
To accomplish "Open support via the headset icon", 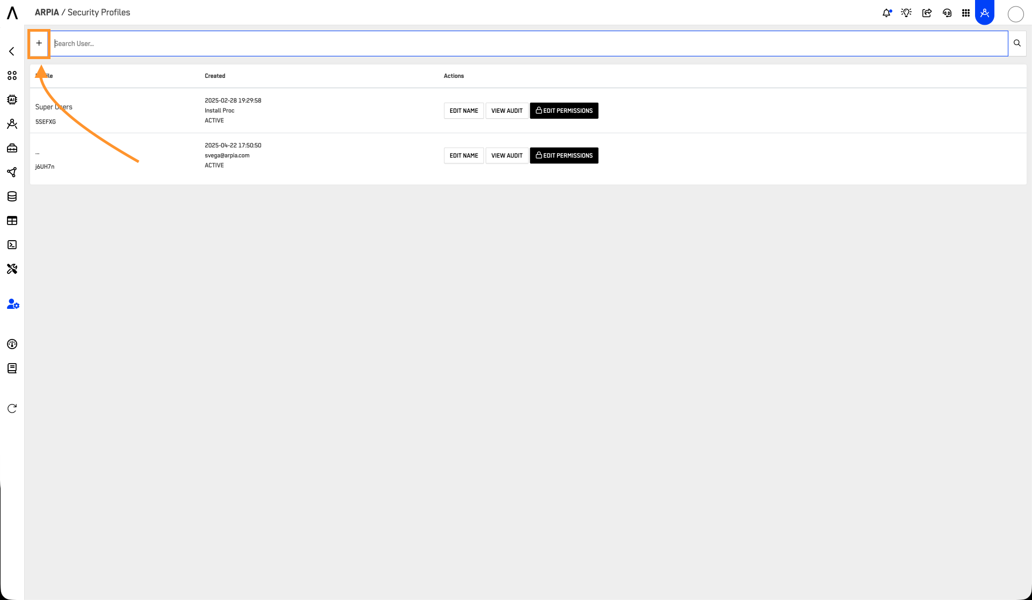I will pos(947,12).
